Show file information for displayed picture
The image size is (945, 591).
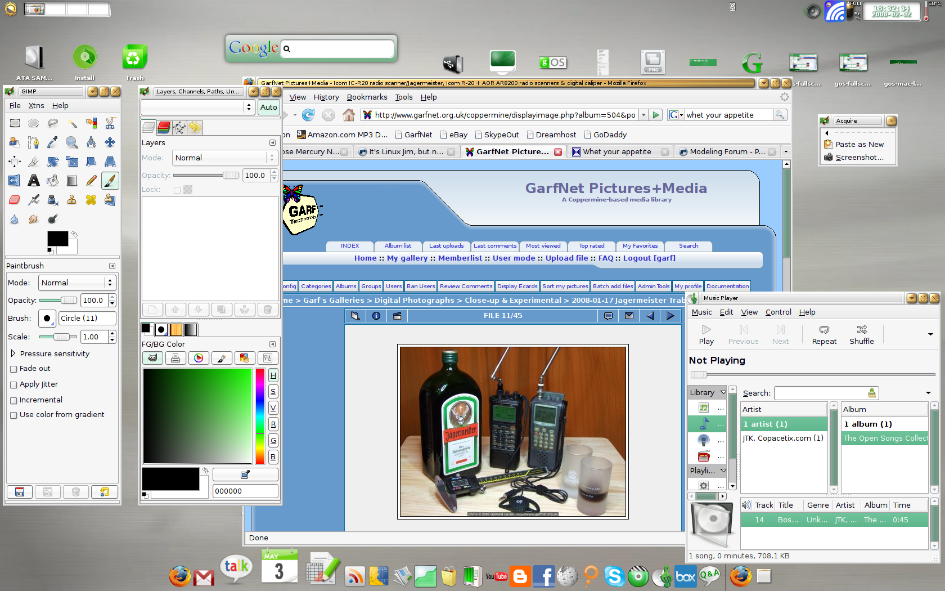376,316
